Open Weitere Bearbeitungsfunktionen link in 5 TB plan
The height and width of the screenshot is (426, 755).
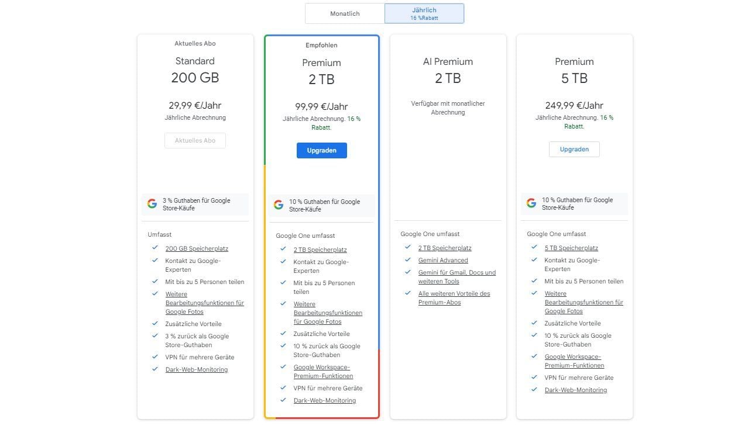tap(584, 302)
